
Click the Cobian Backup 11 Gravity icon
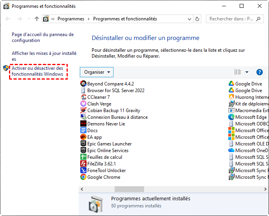click(83, 111)
